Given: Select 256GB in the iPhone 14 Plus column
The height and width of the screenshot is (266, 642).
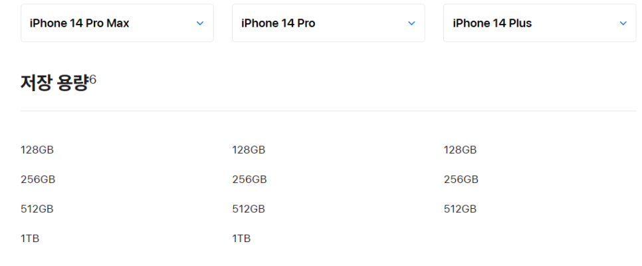Looking at the screenshot, I should (461, 180).
